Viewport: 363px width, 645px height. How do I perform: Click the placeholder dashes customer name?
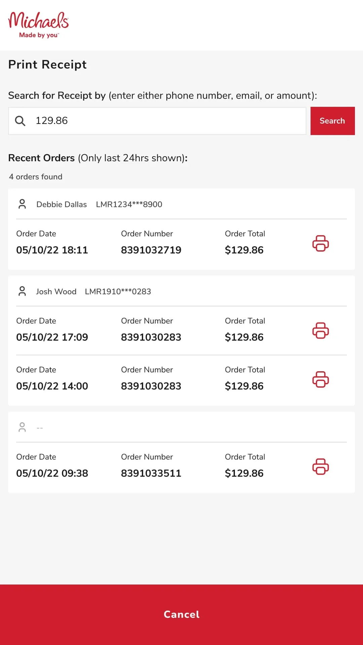[x=40, y=428]
